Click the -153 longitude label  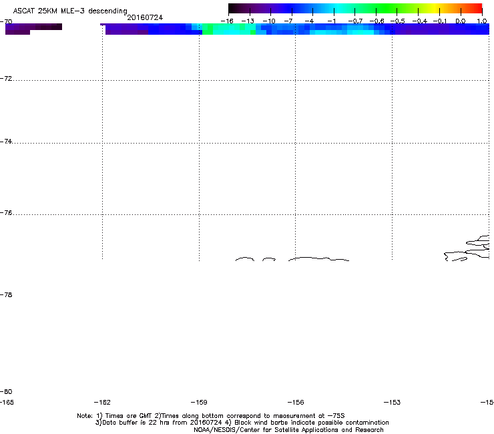393,402
